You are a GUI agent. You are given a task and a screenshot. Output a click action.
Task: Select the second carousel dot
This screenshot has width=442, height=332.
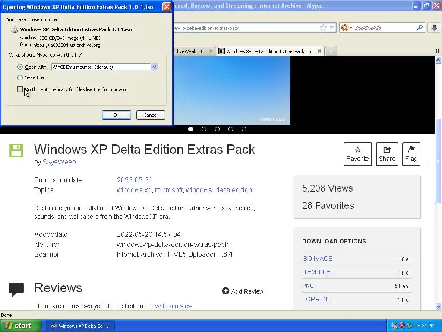(x=204, y=129)
